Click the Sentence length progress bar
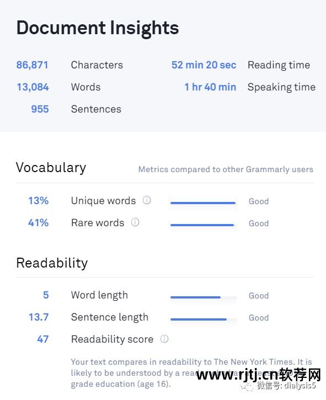Viewport: 326px width, 400px height. point(203,319)
